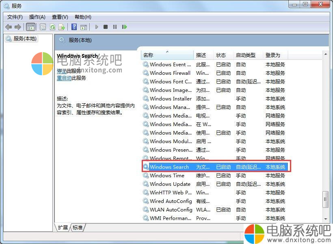Viewport: 333px width, 244px height.
Task: Select the Windows Media row described 电视...
Action: pyautogui.click(x=171, y=116)
